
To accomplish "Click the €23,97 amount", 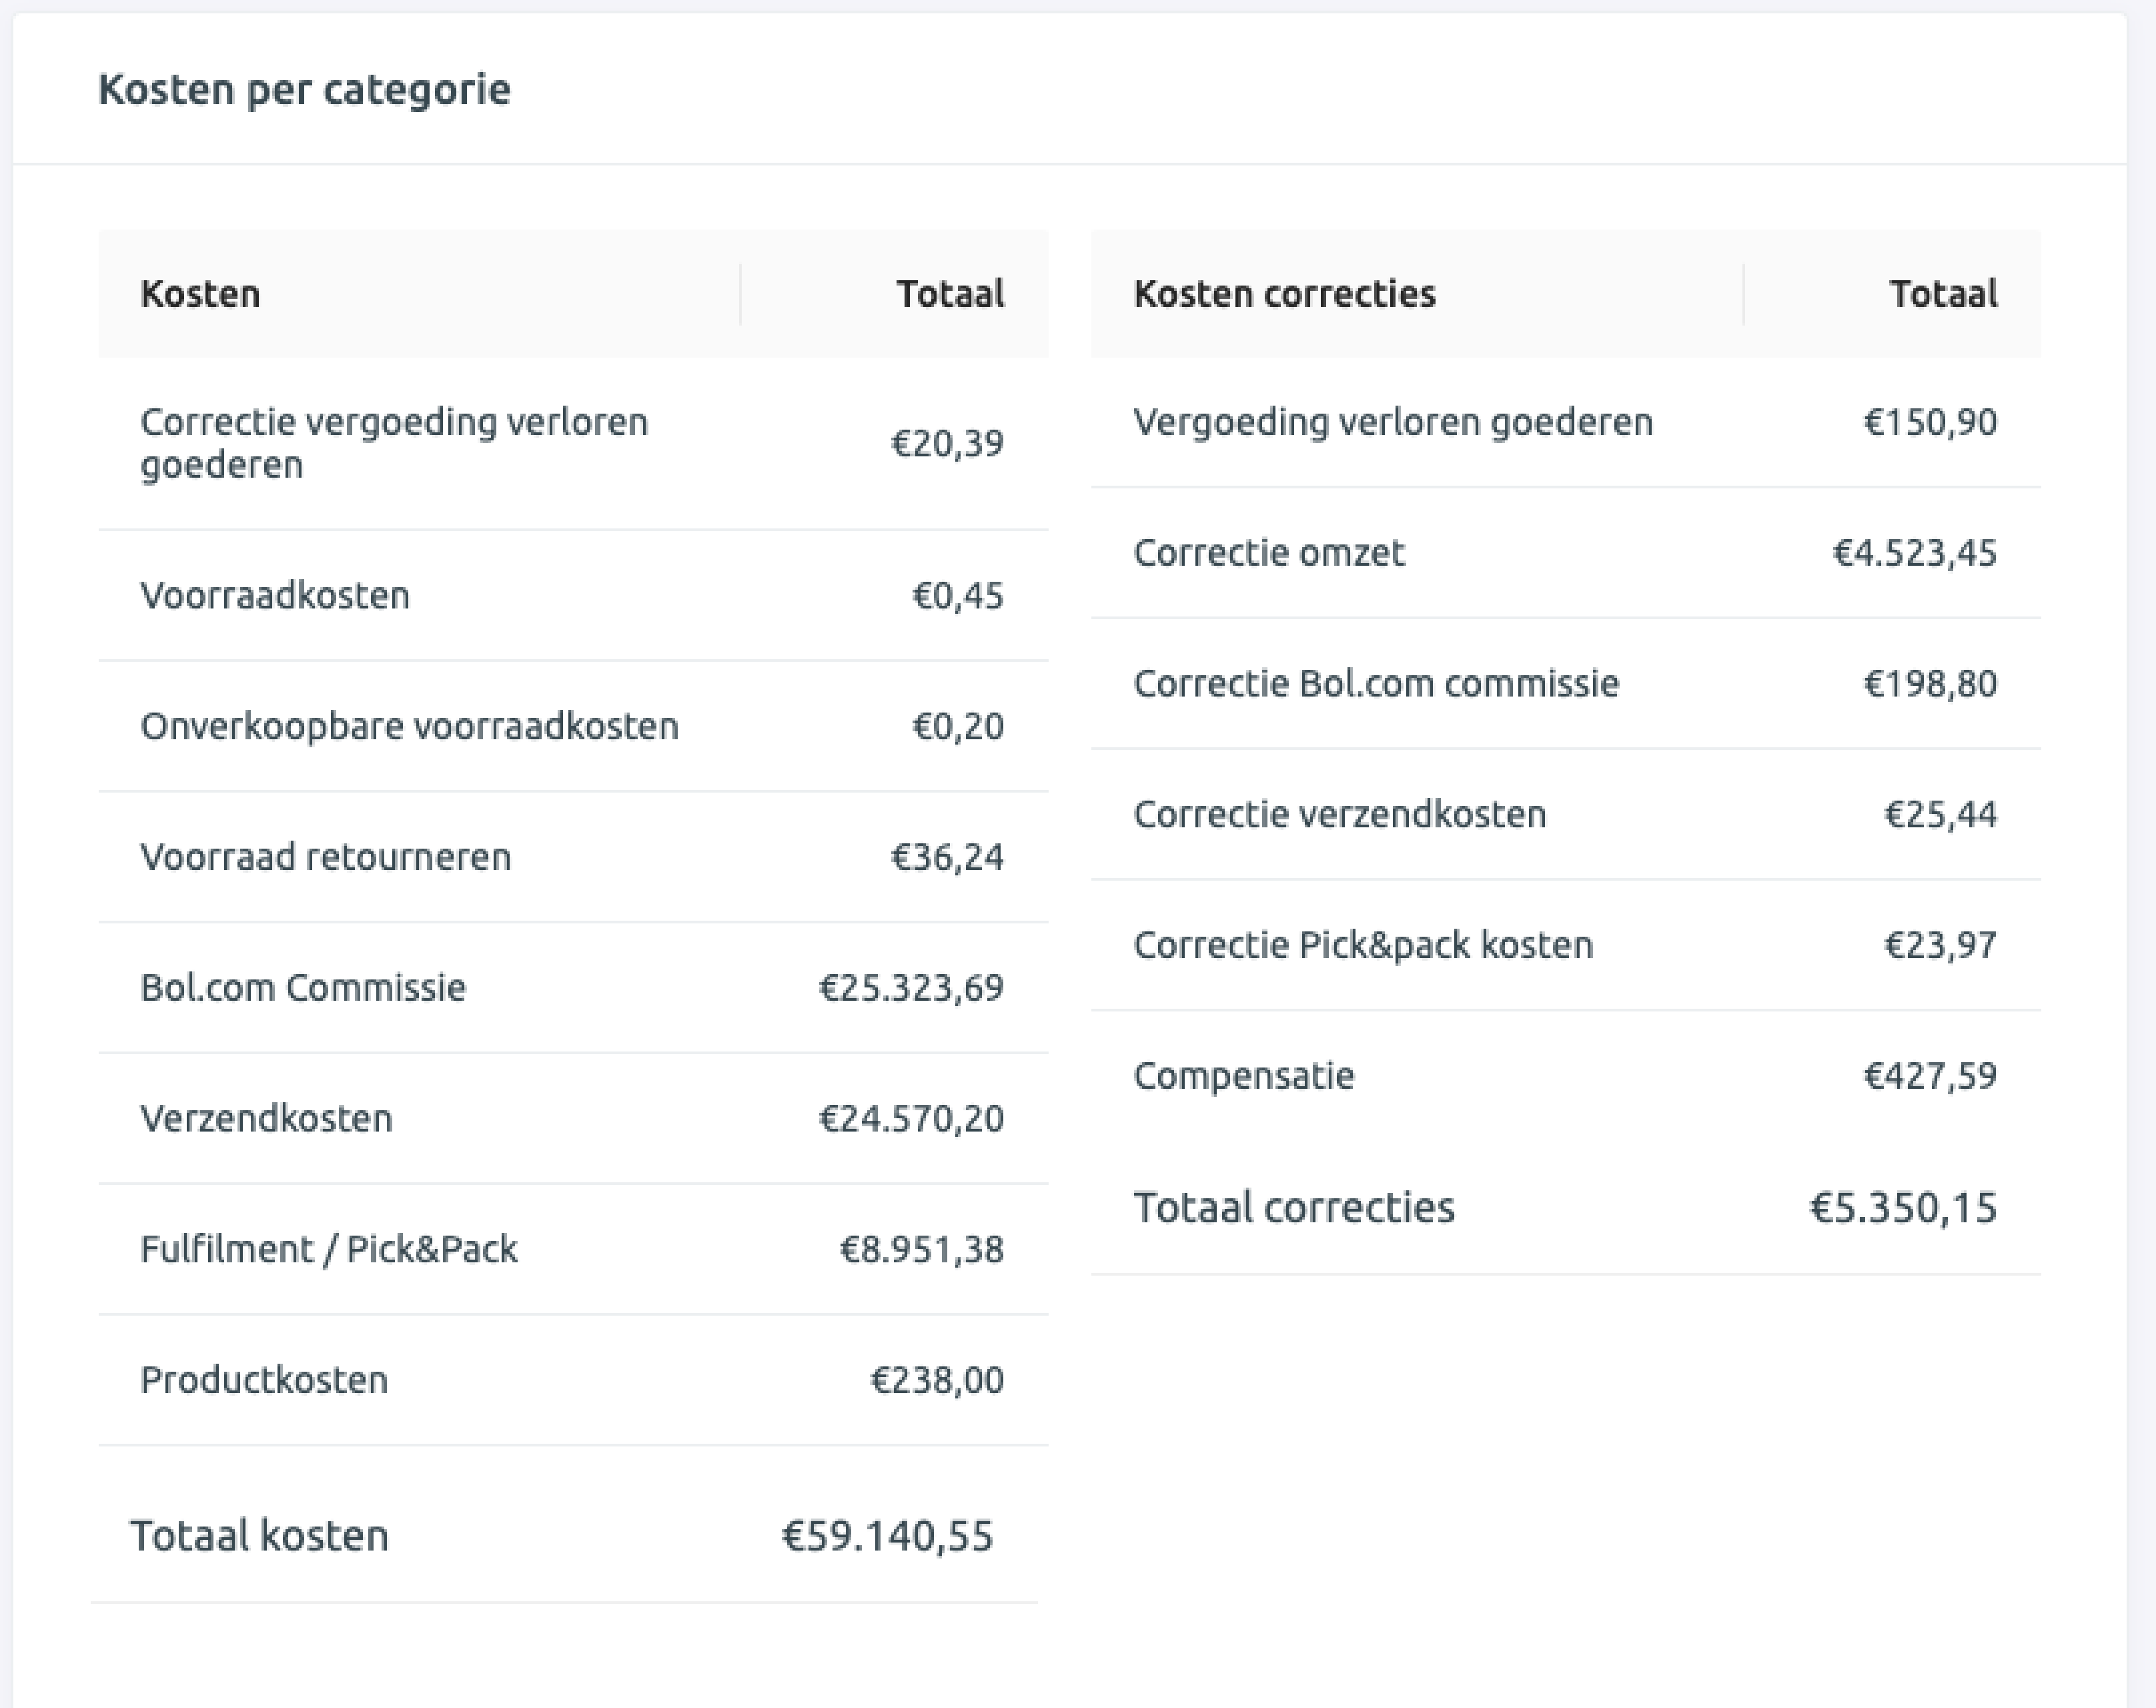I will click(1940, 945).
